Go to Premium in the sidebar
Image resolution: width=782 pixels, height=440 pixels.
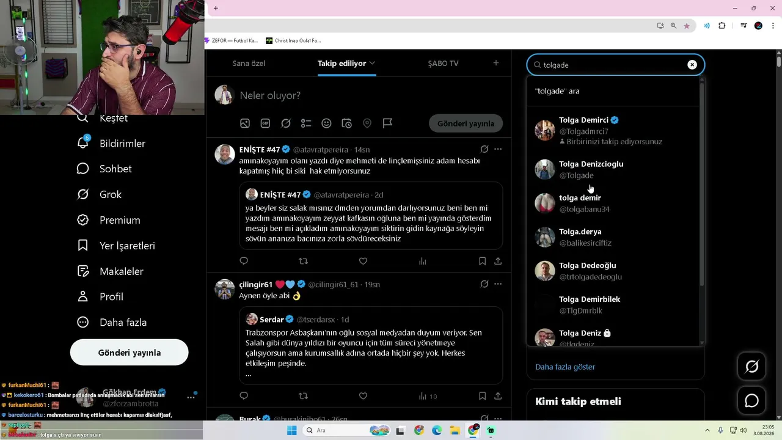coord(108,220)
